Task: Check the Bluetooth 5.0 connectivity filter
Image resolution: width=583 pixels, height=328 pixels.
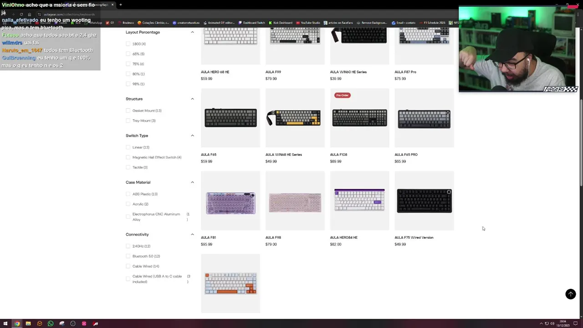Action: (x=128, y=256)
